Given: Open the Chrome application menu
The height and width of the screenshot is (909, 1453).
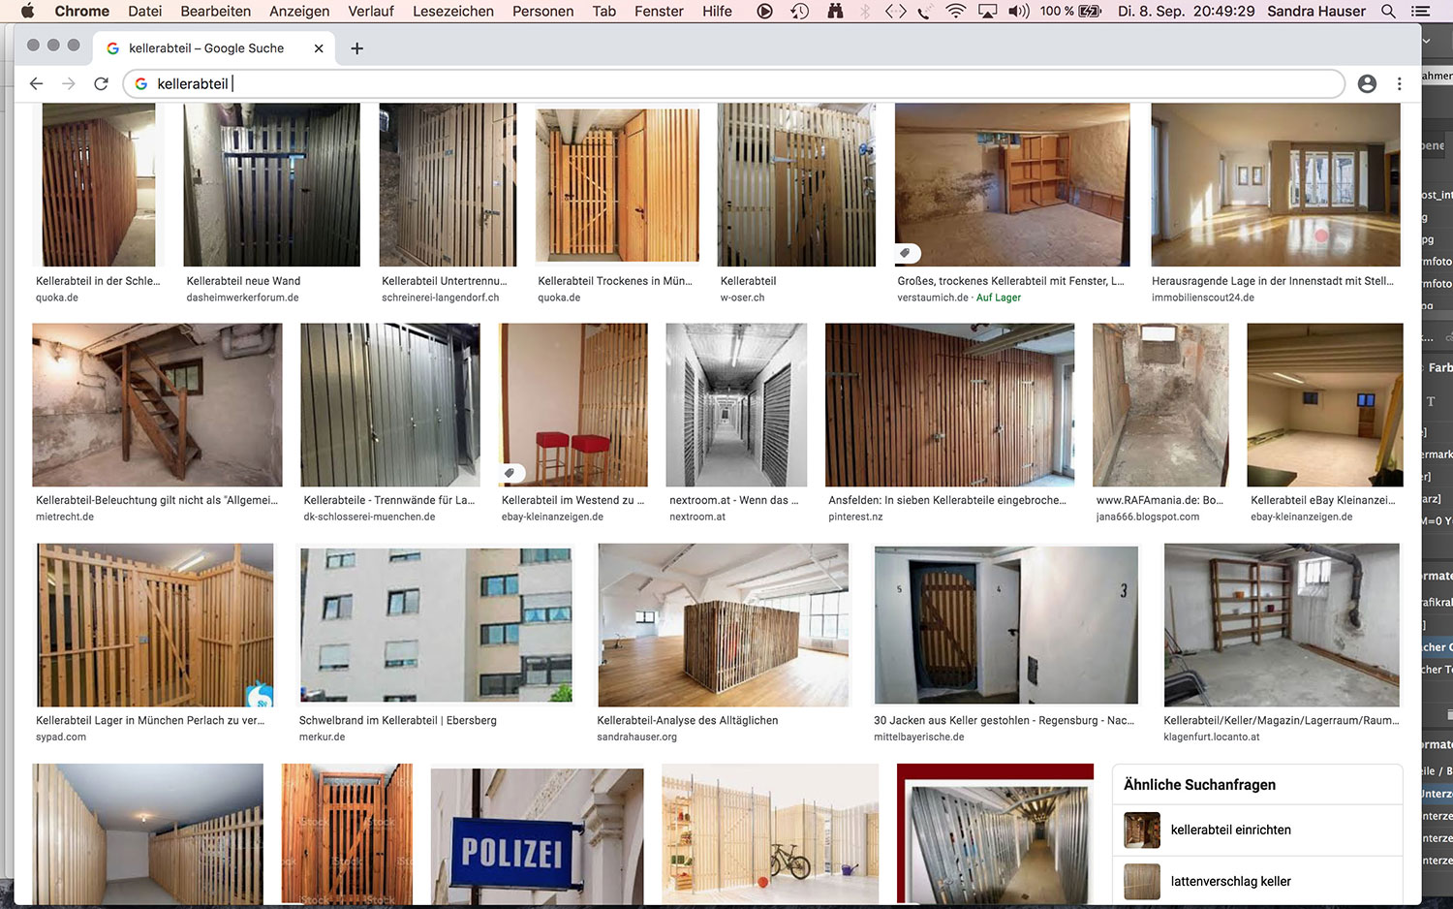Looking at the screenshot, I should (x=82, y=11).
